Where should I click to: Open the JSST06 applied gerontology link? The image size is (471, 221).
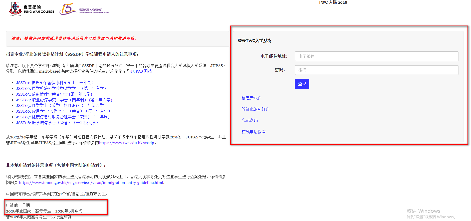tap(64, 111)
